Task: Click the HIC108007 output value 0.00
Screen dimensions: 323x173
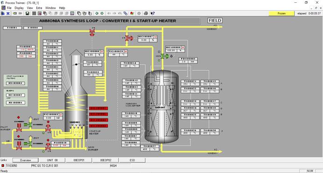Action: [144, 40]
